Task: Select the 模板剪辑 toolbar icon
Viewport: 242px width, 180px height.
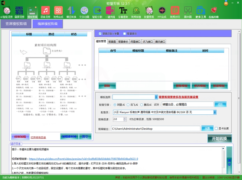Action: [x=33, y=12]
